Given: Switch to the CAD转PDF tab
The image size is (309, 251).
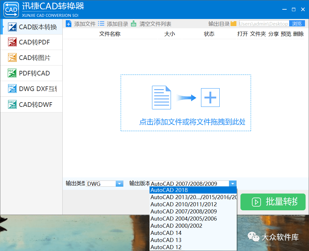Looking at the screenshot, I should 32,42.
